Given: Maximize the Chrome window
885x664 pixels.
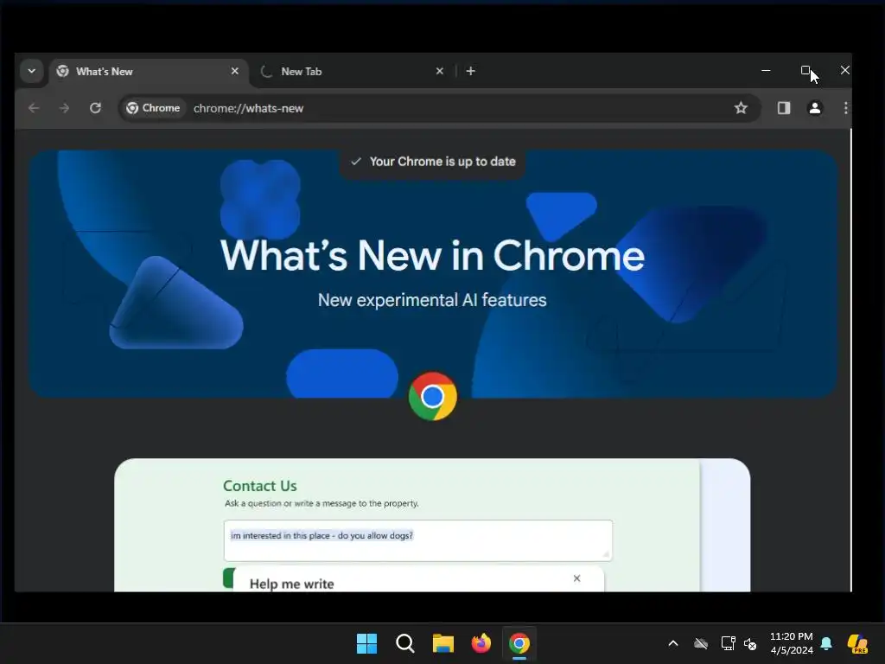Looking at the screenshot, I should [x=805, y=71].
